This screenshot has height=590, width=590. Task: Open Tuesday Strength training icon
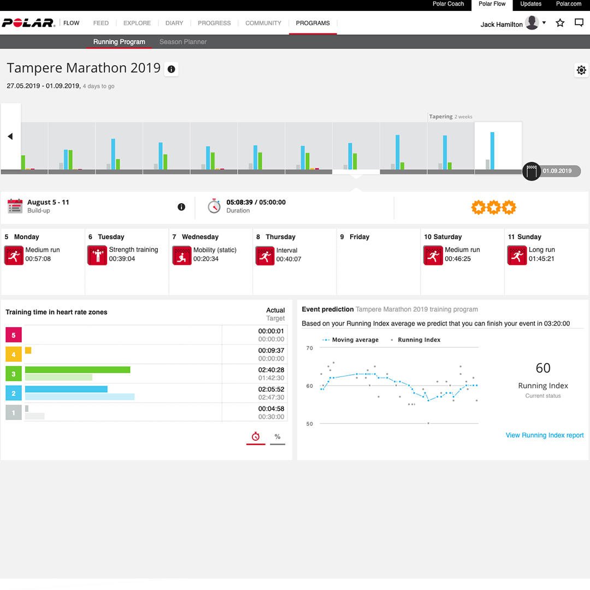(97, 255)
